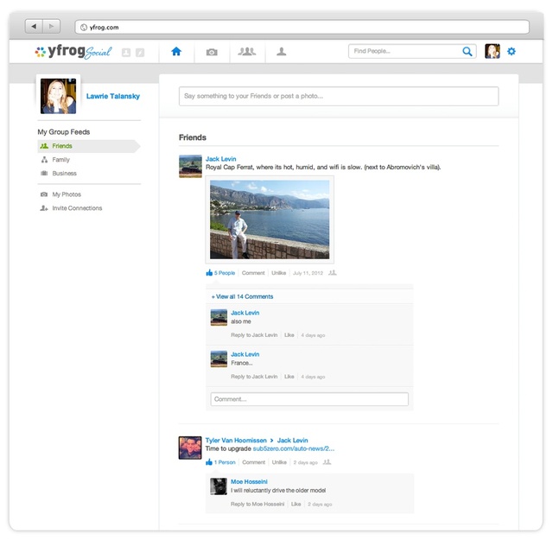Screen dimensions: 553x540
Task: Open the camera photos icon in navbar
Action: [212, 52]
